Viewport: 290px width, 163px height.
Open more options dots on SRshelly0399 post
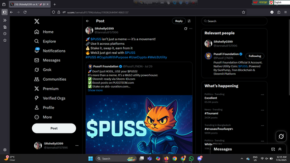191,29
